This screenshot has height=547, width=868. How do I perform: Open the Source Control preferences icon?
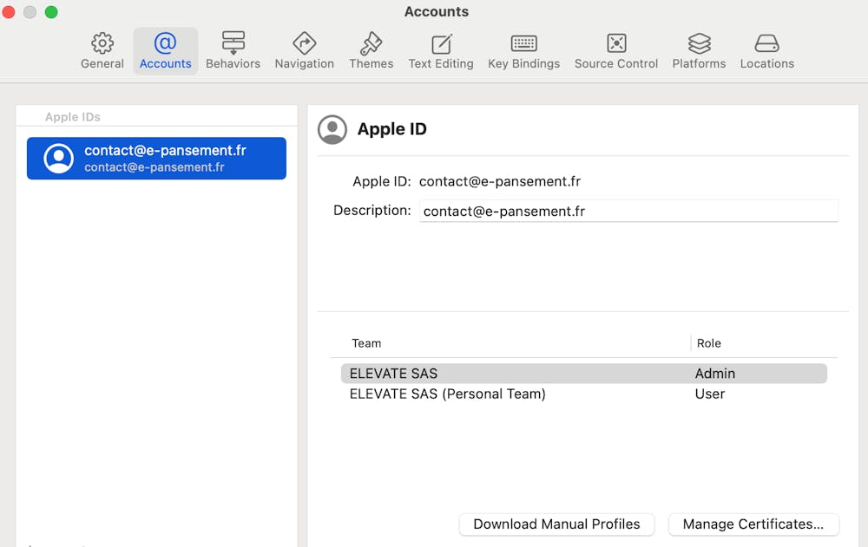[616, 43]
